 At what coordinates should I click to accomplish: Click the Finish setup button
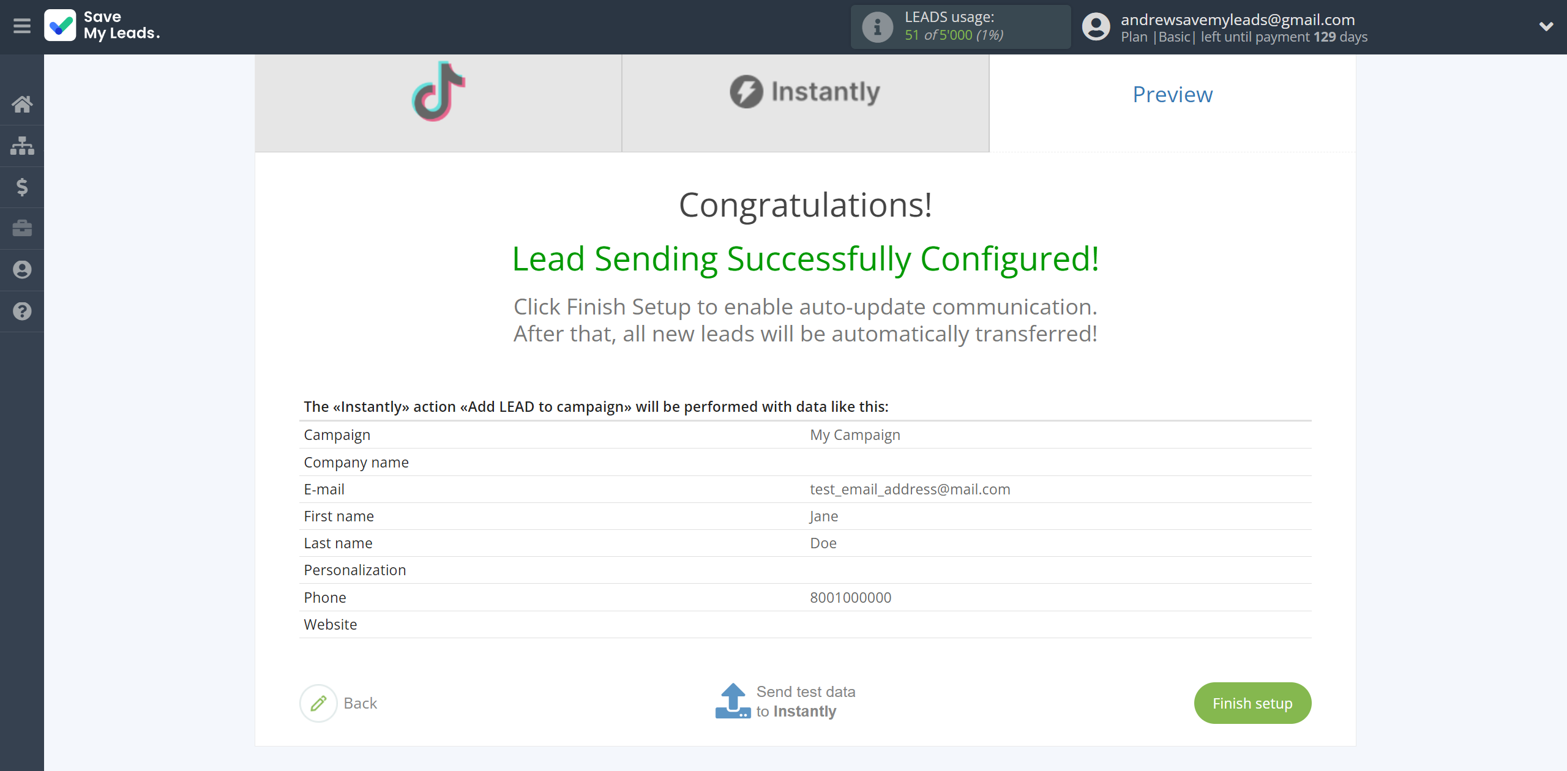tap(1252, 703)
